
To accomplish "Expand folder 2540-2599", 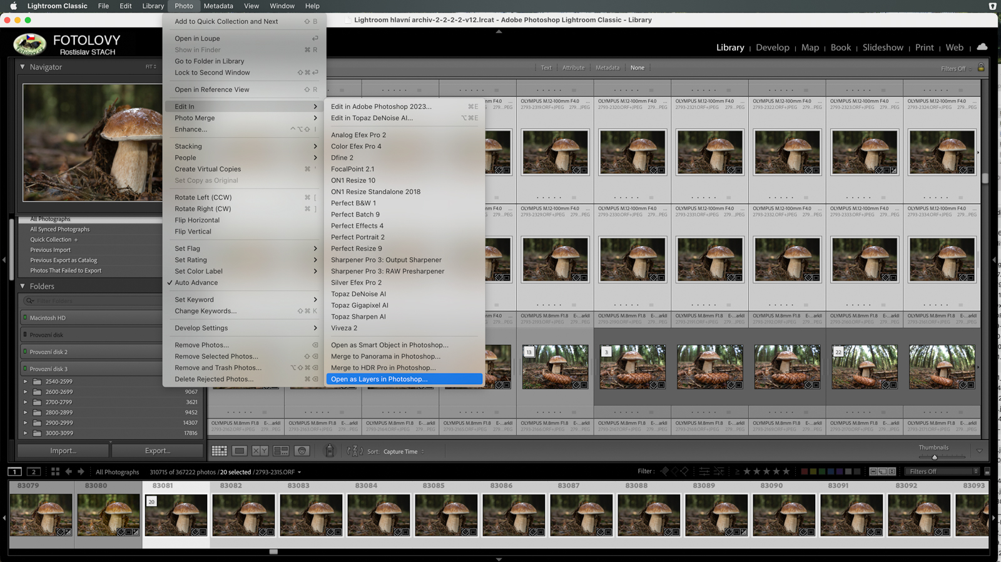I will click(26, 381).
